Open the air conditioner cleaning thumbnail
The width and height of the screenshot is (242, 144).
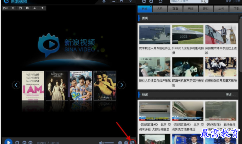188,111
